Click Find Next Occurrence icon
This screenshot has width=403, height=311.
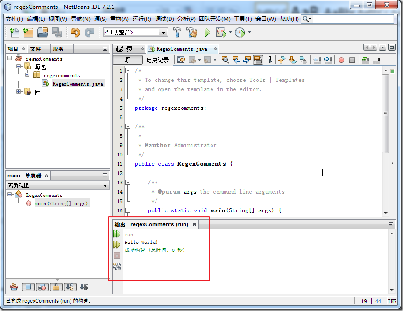[247, 60]
